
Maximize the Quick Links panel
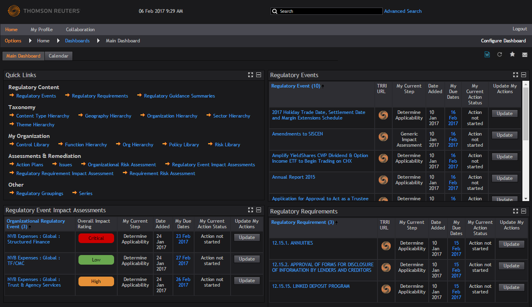coord(251,75)
